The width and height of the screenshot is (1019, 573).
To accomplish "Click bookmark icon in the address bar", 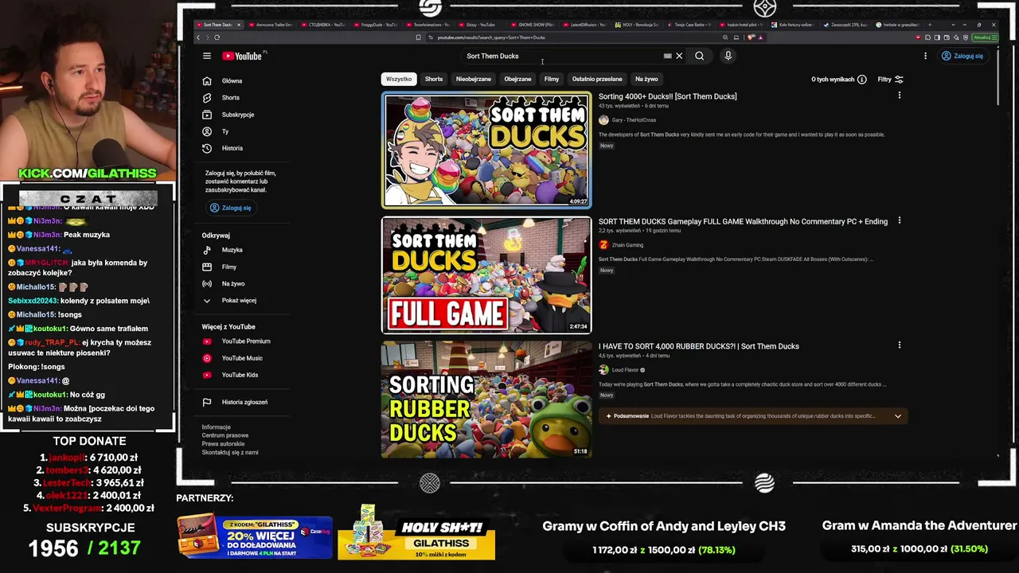I will (418, 37).
